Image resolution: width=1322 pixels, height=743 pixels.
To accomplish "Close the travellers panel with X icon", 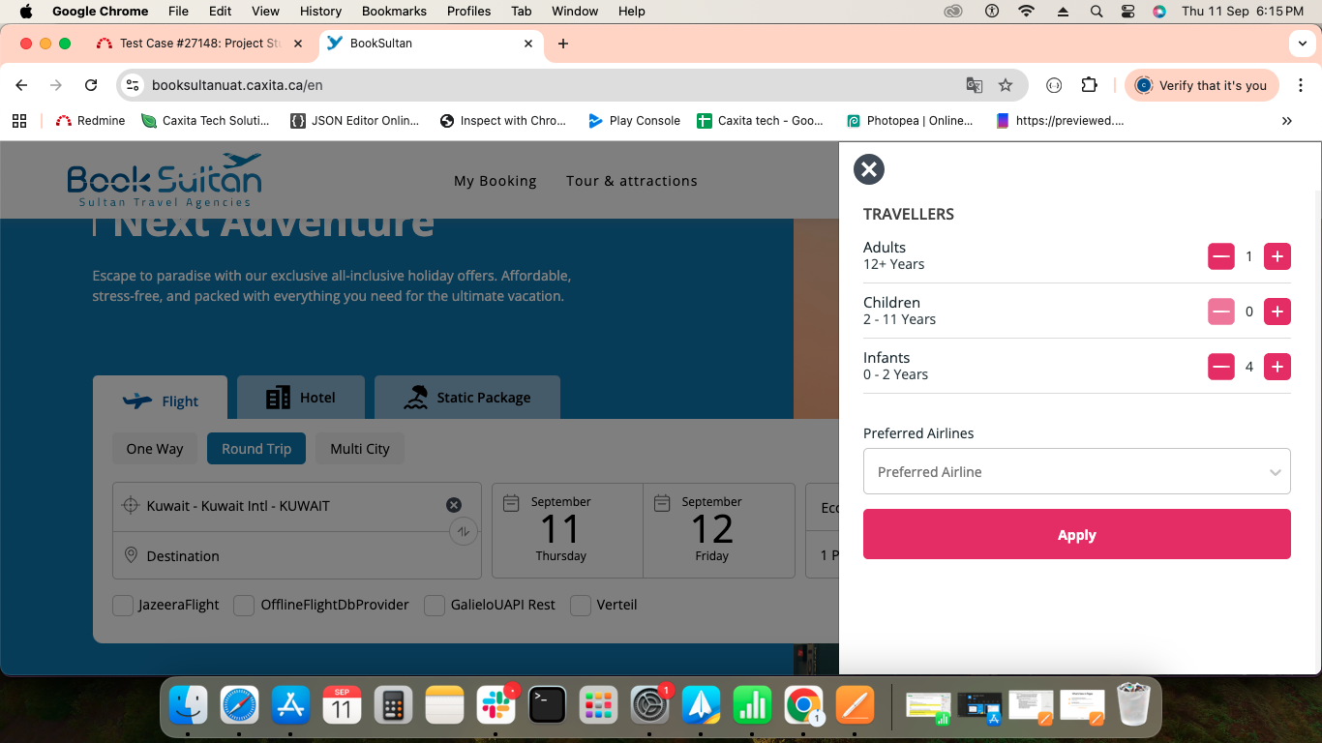I will [869, 169].
